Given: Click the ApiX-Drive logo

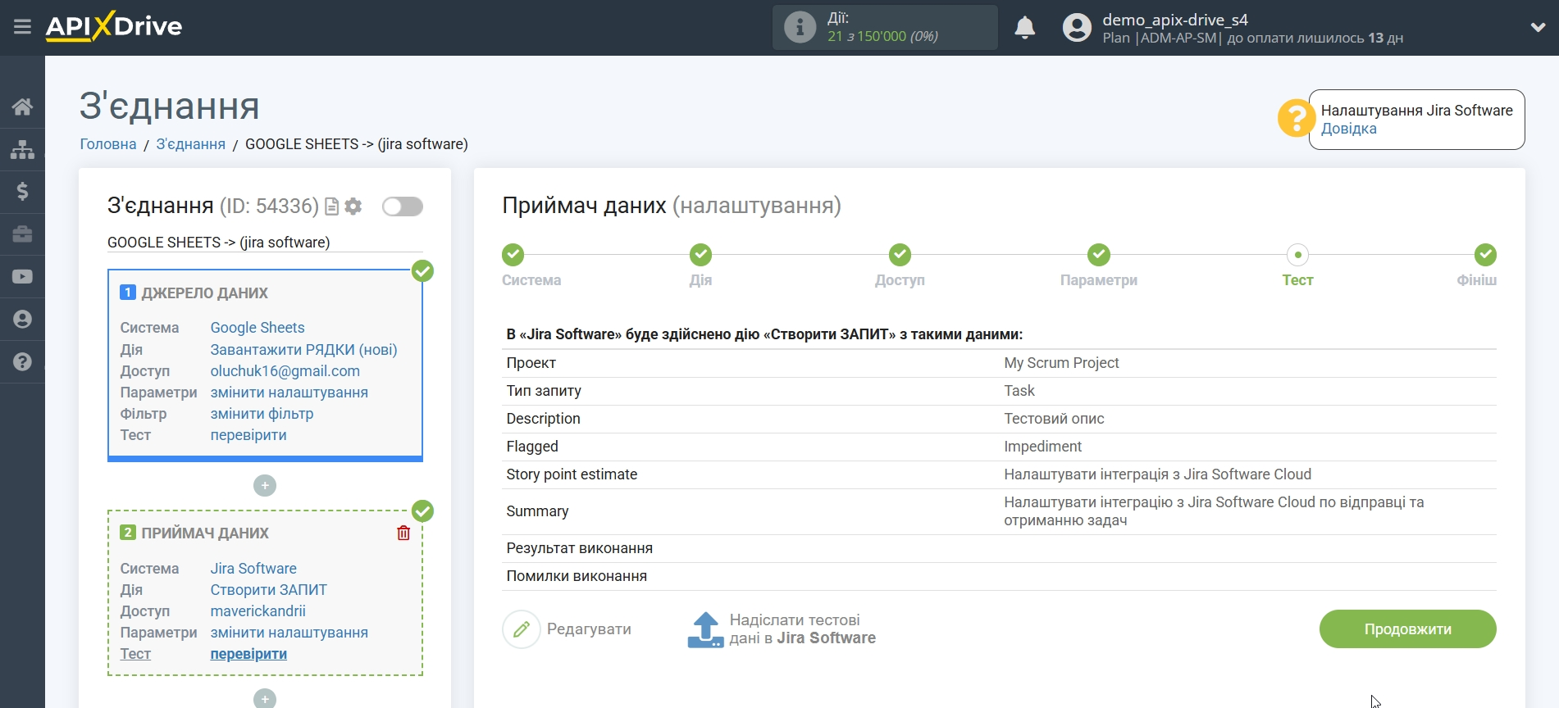Looking at the screenshot, I should tap(114, 26).
